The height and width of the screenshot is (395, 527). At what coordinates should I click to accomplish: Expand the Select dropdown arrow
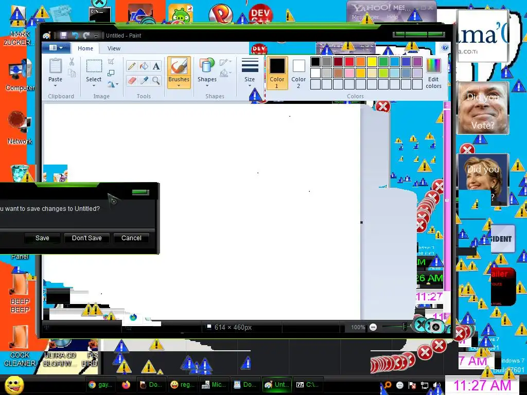tap(94, 86)
